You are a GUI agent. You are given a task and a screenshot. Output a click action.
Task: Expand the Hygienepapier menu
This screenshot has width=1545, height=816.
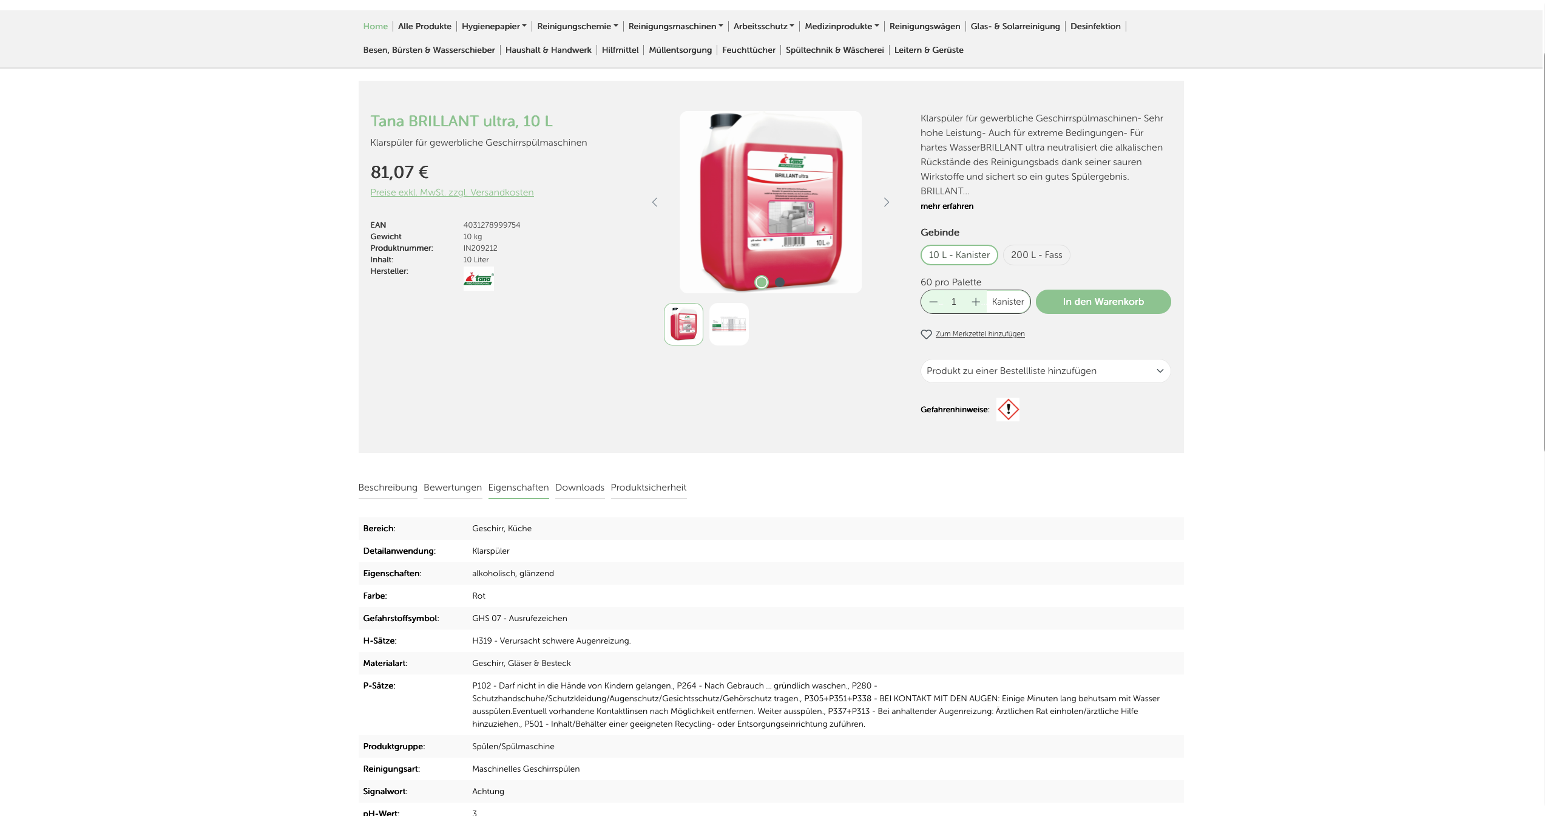pos(494,26)
